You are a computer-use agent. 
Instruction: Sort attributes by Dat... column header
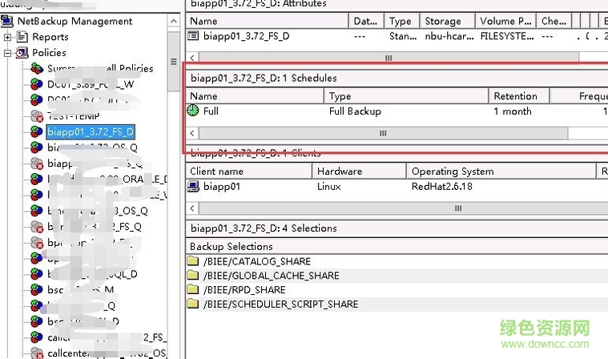[x=366, y=21]
